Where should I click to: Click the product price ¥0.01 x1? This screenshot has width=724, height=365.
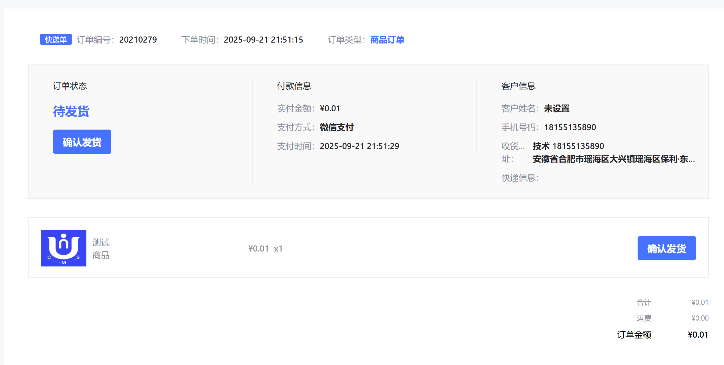pos(265,249)
